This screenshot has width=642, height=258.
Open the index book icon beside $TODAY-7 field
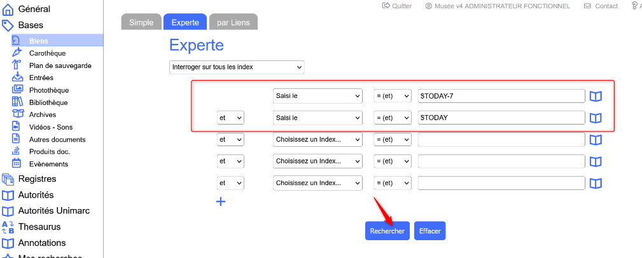pos(596,97)
